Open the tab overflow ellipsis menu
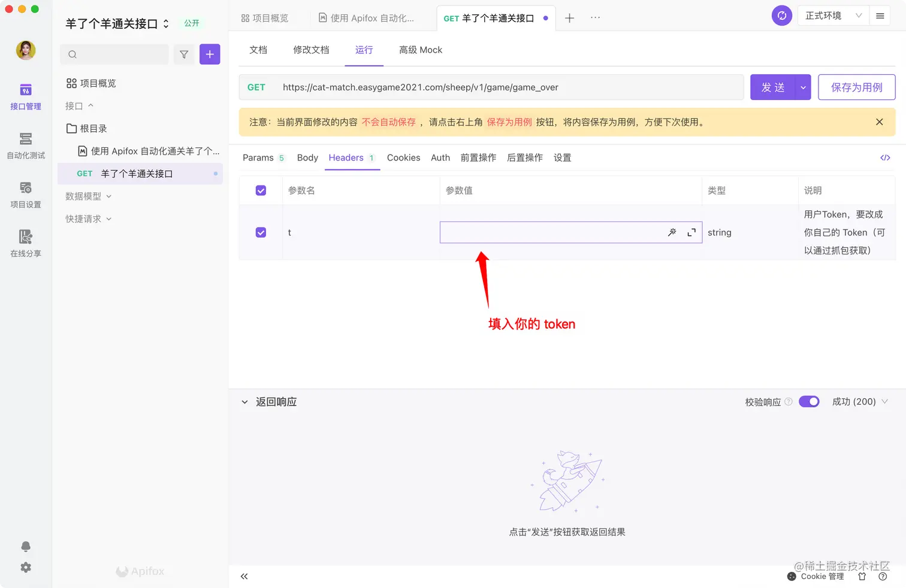 coord(595,18)
